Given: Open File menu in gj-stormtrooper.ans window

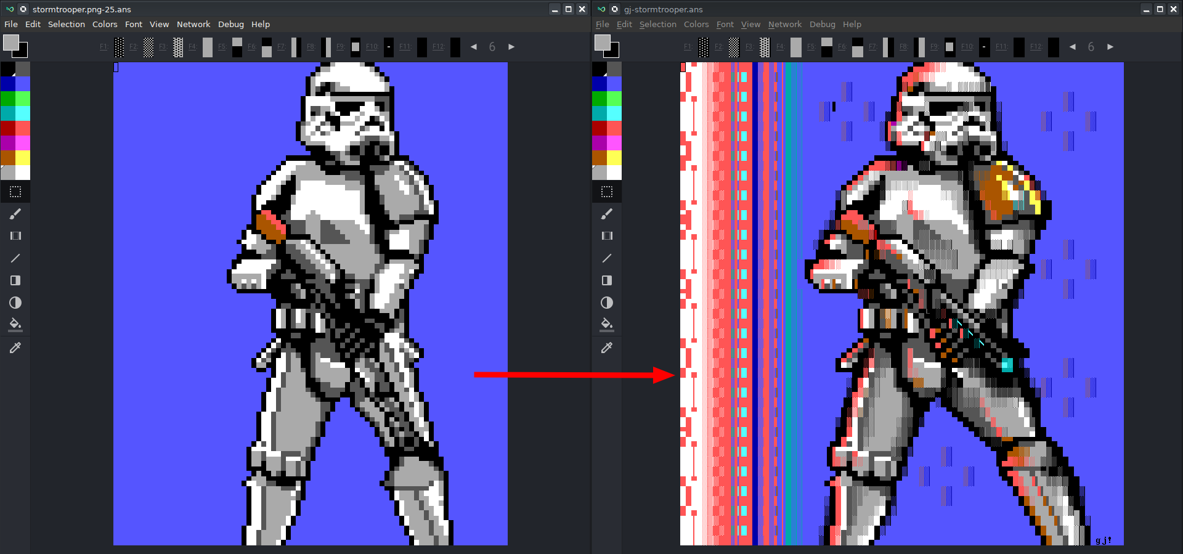Looking at the screenshot, I should click(x=603, y=24).
